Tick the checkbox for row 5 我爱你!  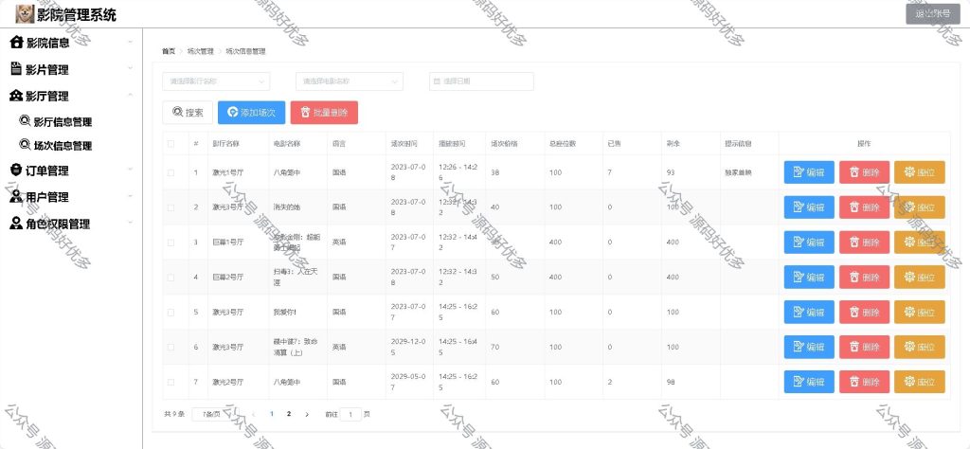click(171, 313)
